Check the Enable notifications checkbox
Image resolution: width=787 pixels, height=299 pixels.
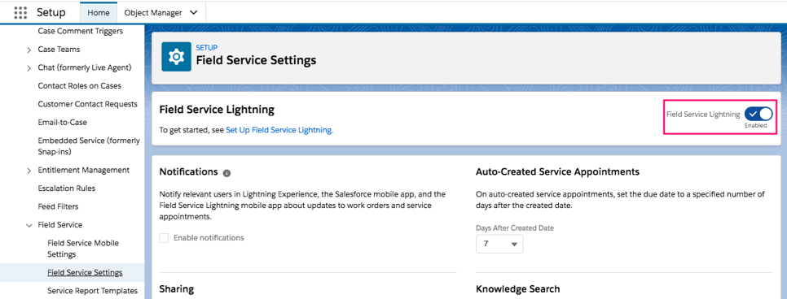click(164, 238)
